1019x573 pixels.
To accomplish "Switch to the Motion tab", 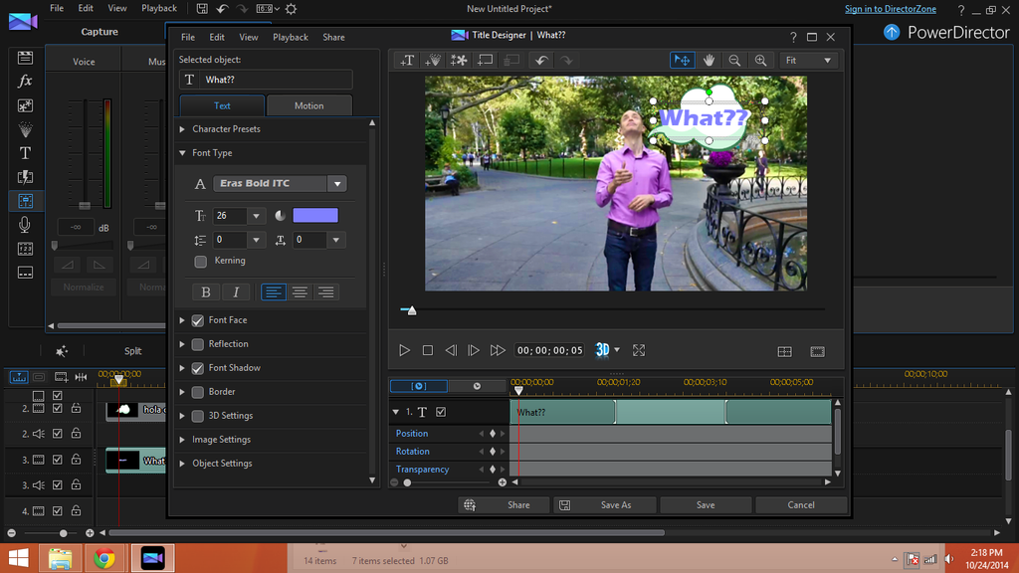I will pos(308,104).
